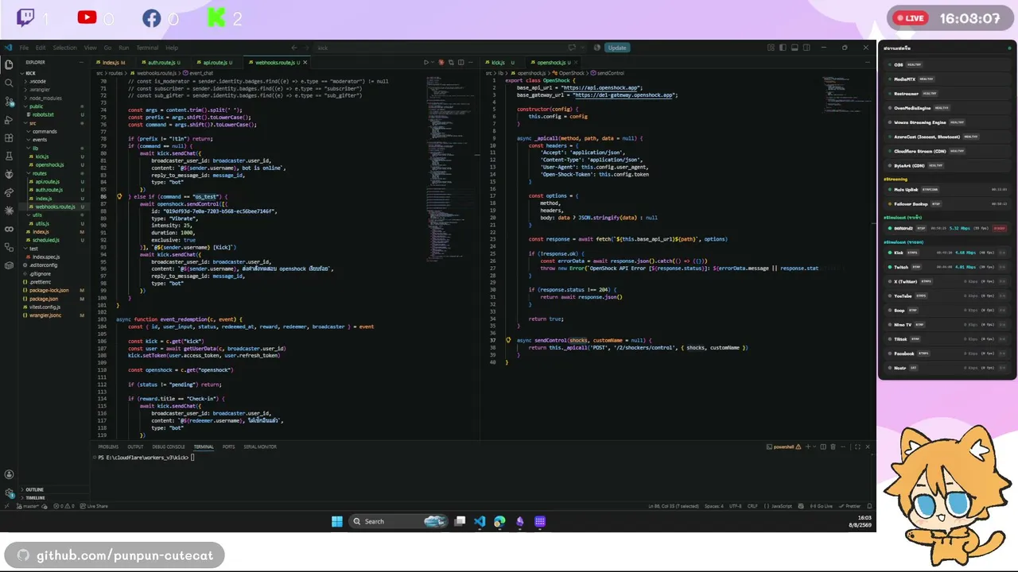Switch to kick.js tab in right editor
Viewport: 1018px width, 572px height.
coord(501,62)
